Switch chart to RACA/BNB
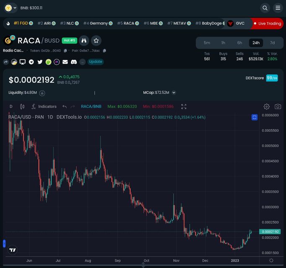The width and height of the screenshot is (286, 268). 91,106
